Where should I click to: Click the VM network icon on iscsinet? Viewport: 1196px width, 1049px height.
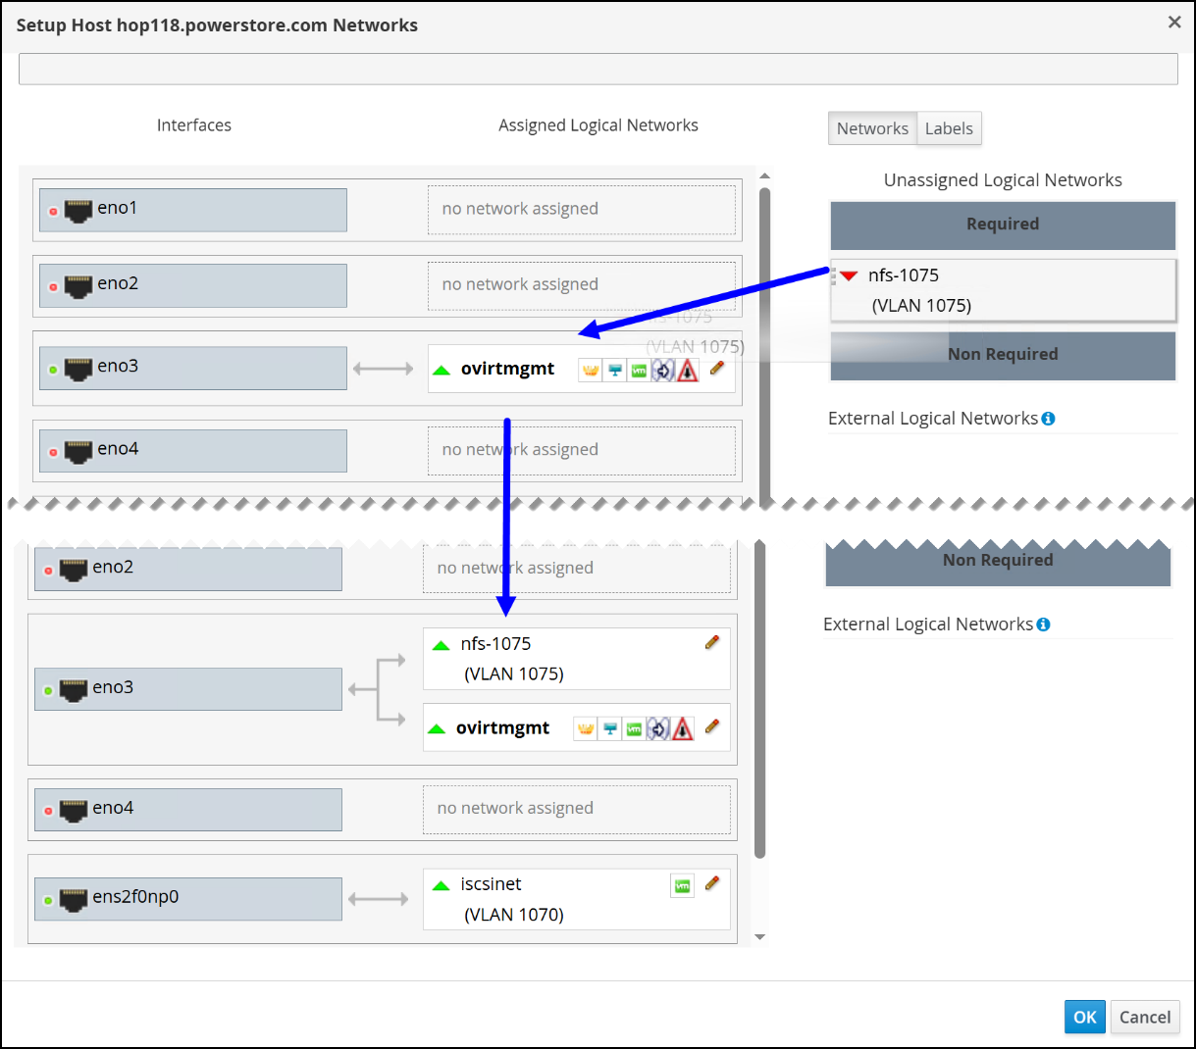tap(682, 885)
